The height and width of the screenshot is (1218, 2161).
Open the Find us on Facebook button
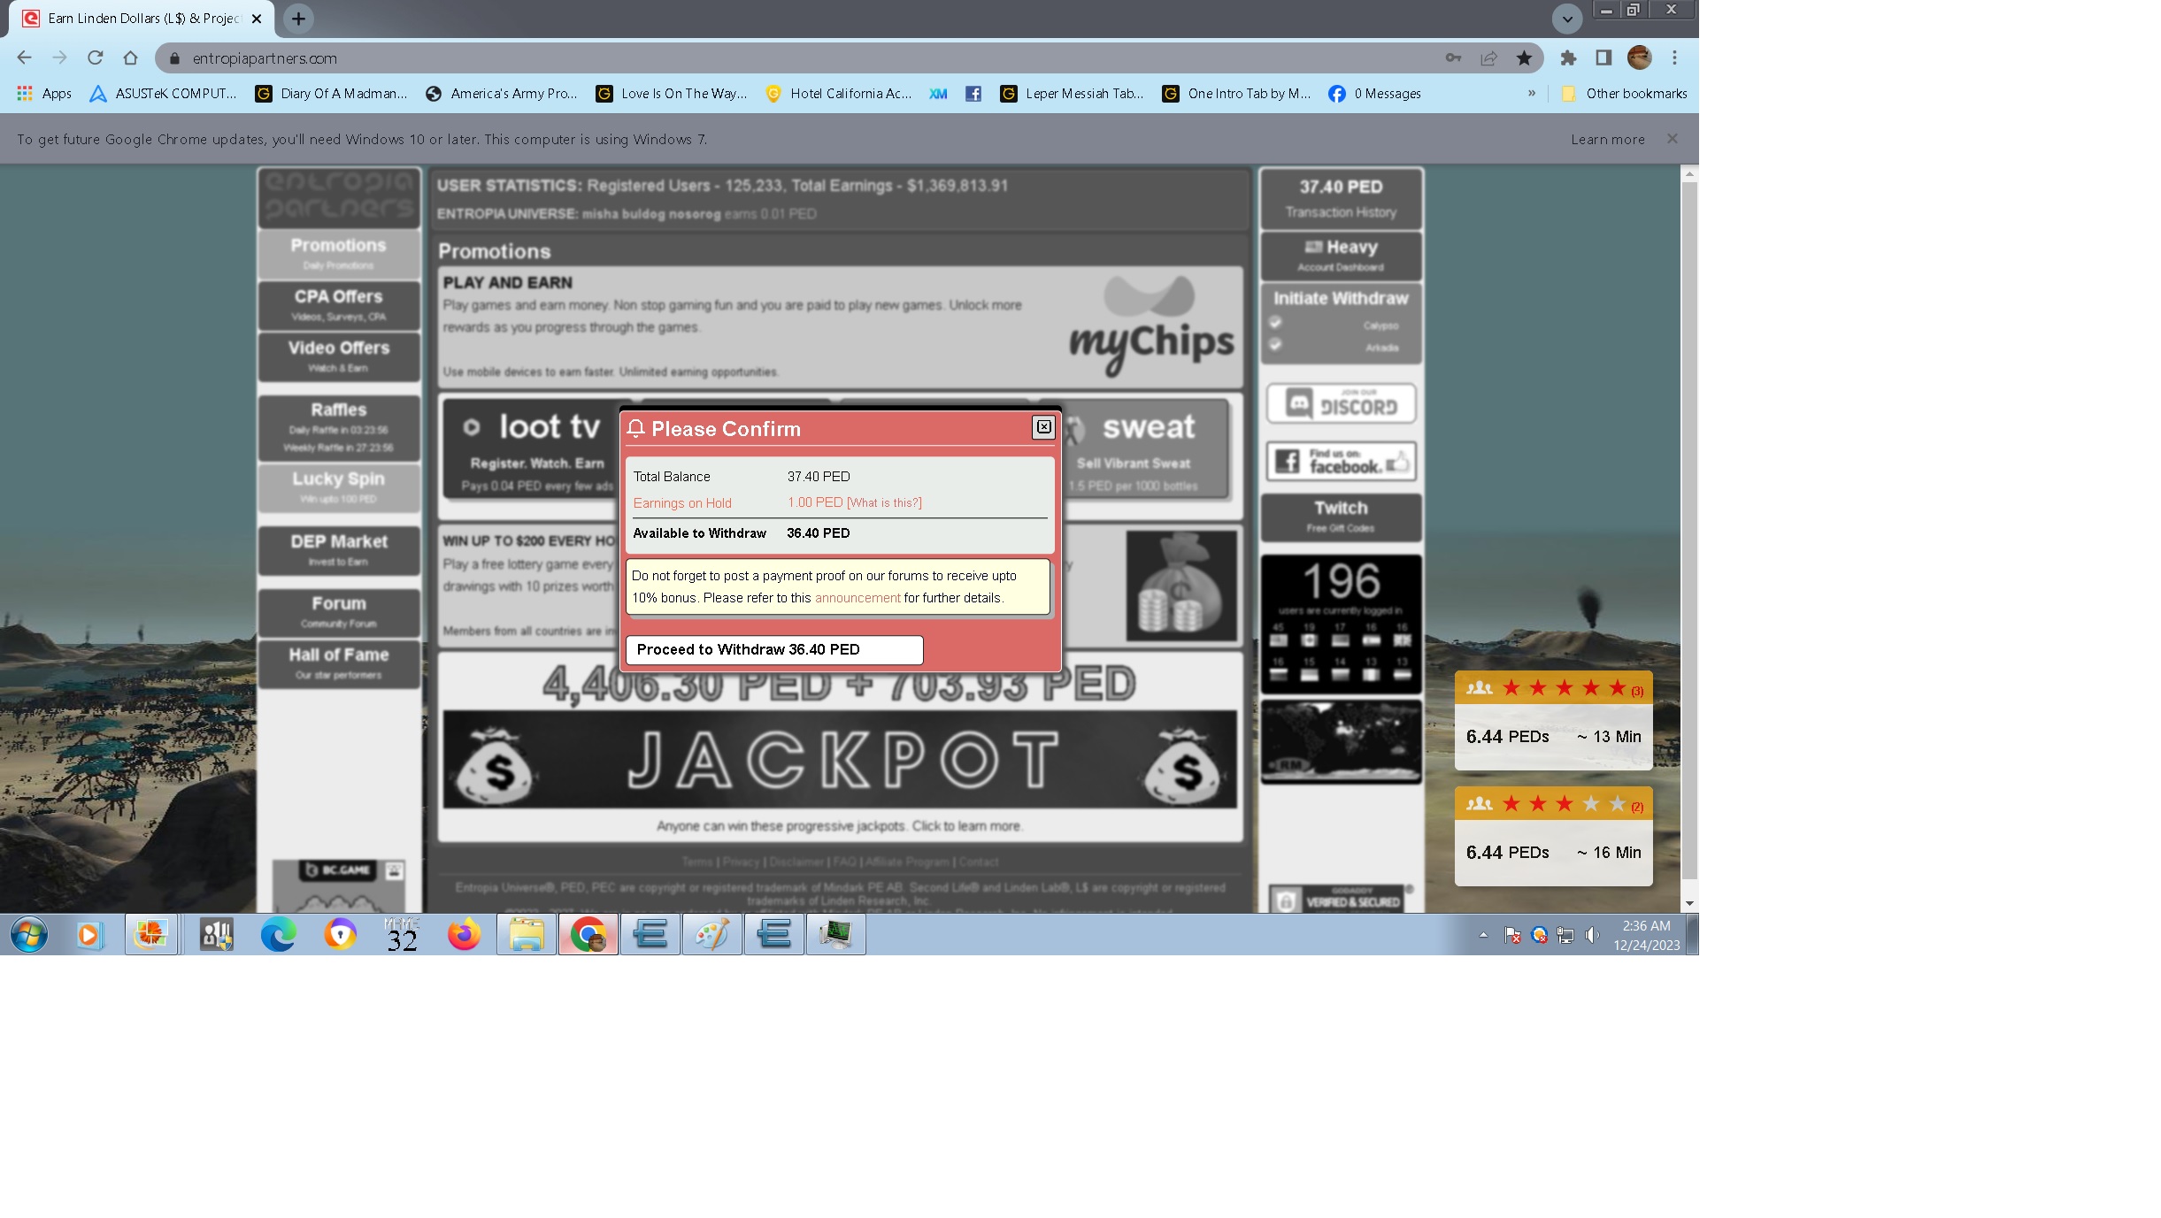click(1341, 461)
